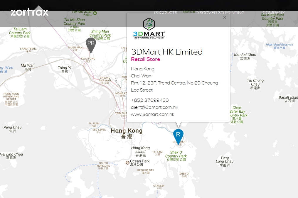This screenshot has width=298, height=198.
Task: Click the Tai Mo Shan peak icon
Action: (x=95, y=13)
